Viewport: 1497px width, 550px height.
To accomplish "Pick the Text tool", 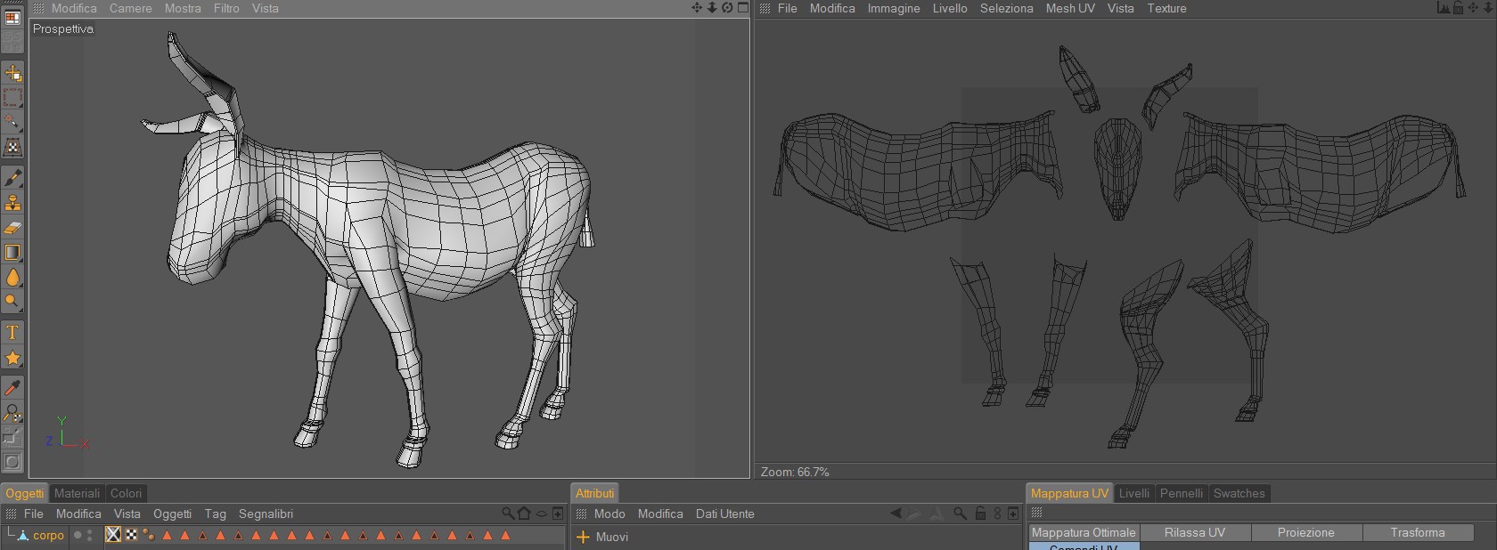I will pyautogui.click(x=12, y=333).
